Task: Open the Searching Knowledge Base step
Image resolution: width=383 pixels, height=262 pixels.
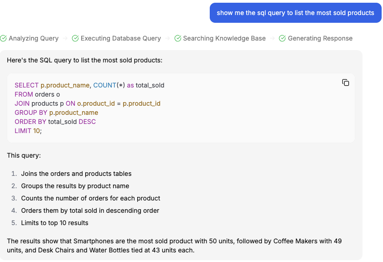Action: tap(224, 38)
